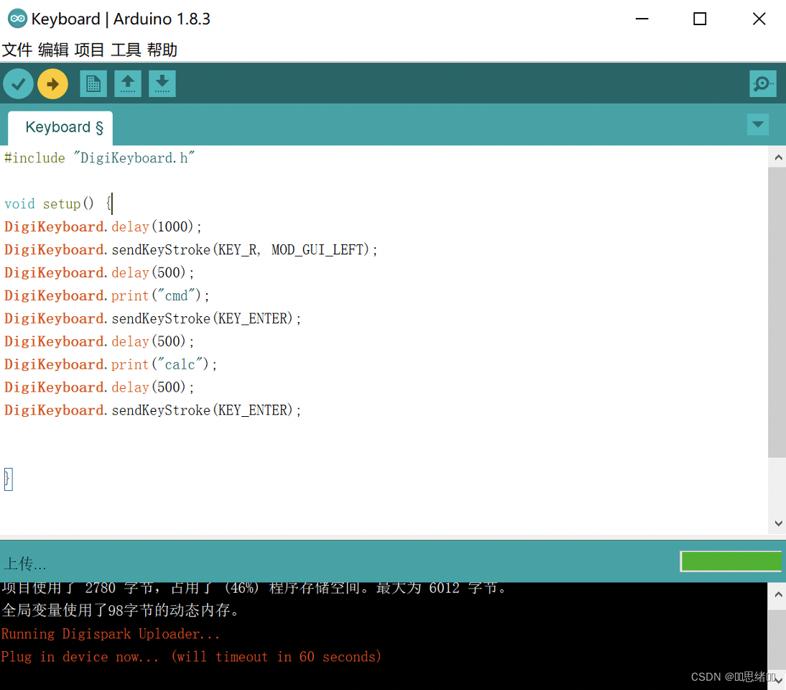This screenshot has width=786, height=690.
Task: Maximize the Arduino window
Action: tap(700, 19)
